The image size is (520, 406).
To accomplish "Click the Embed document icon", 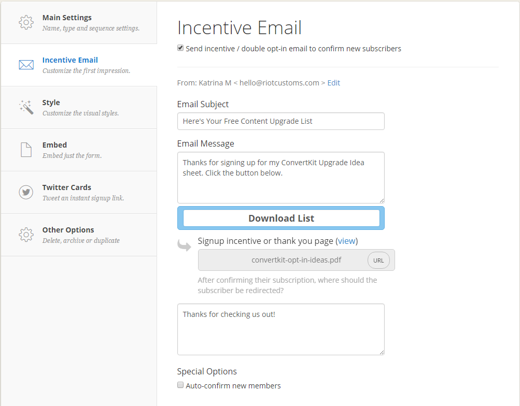I will [26, 150].
